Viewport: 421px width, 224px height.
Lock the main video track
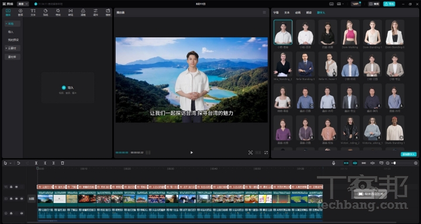(x=11, y=199)
